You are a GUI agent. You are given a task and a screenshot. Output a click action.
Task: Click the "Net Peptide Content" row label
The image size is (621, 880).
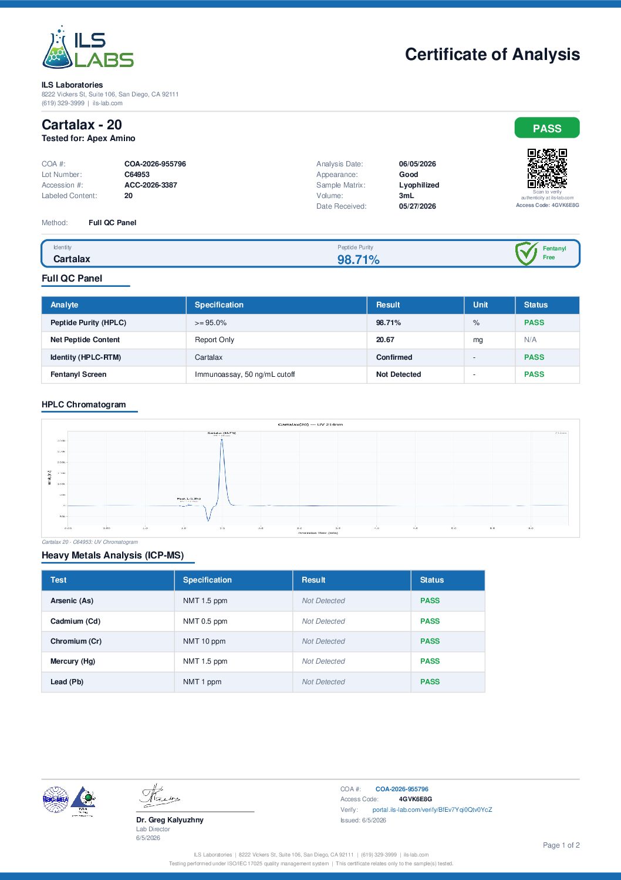click(85, 340)
